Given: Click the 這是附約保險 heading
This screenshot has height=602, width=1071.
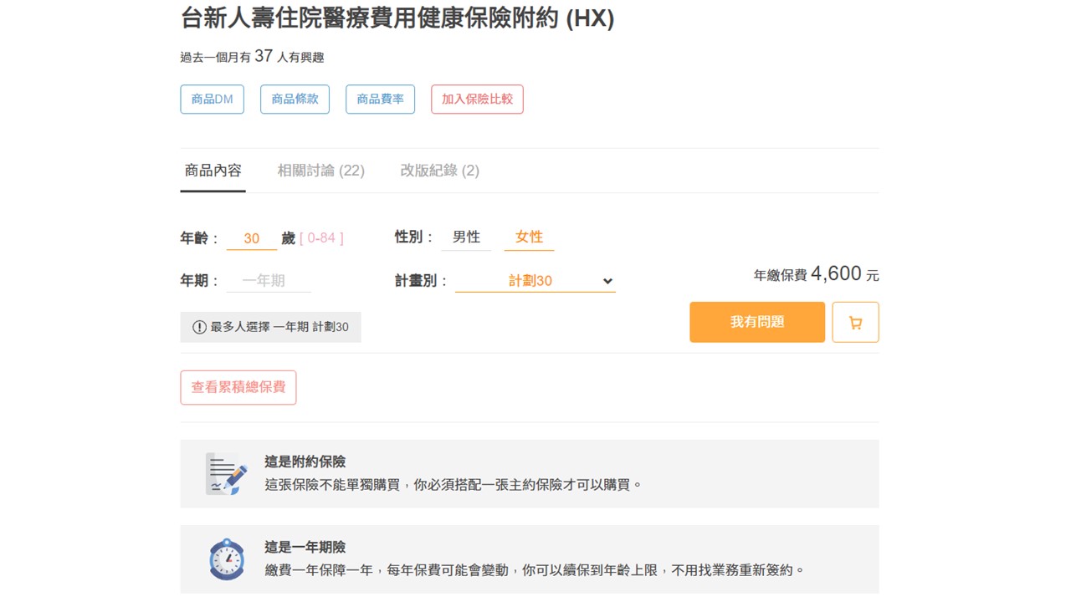Looking at the screenshot, I should click(x=305, y=462).
